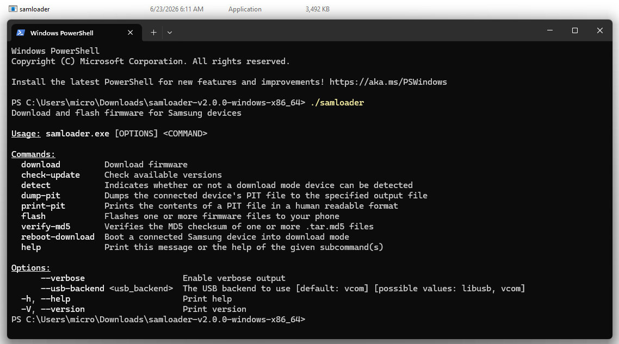Maximize the terminal window
The height and width of the screenshot is (344, 619).
point(575,30)
